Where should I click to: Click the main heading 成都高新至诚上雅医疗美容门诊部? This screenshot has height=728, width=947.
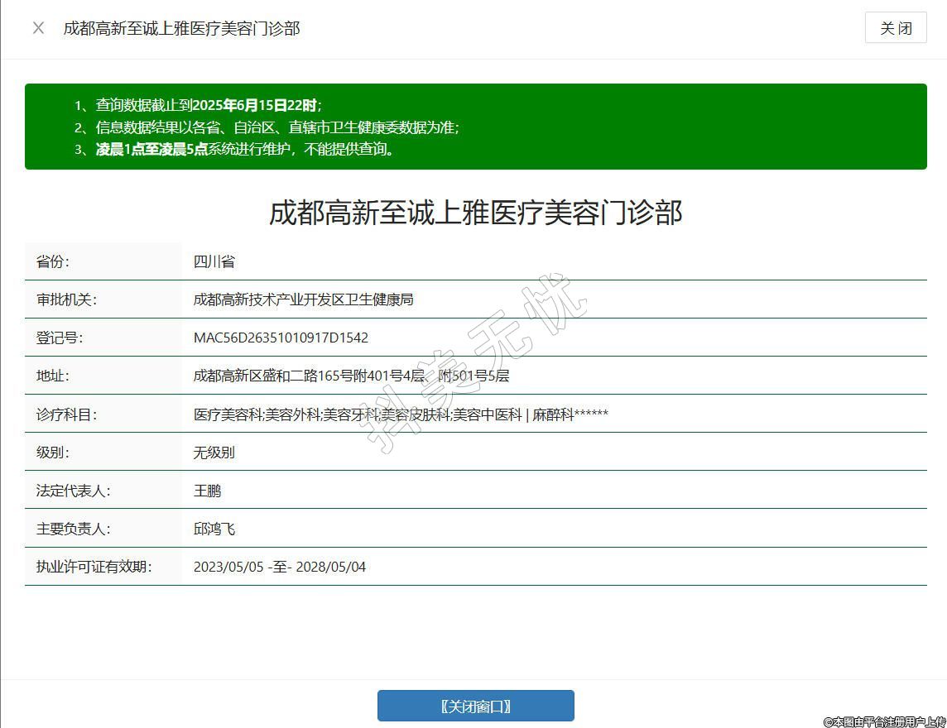point(475,213)
